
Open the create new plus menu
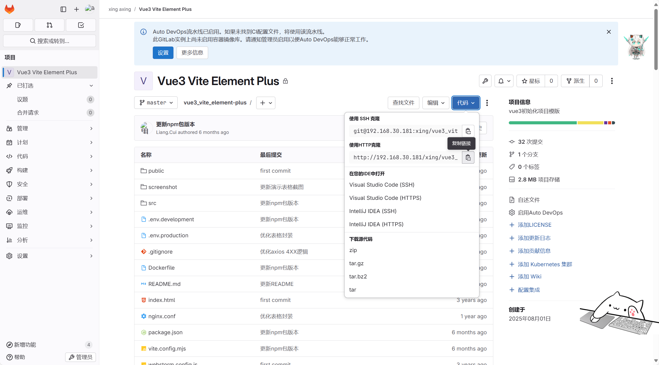[77, 9]
